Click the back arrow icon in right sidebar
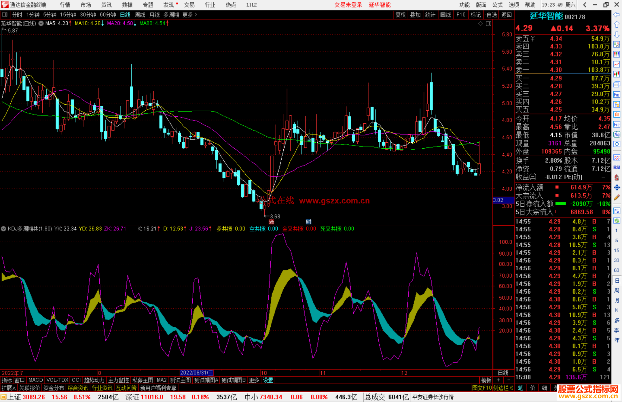Viewport: 622px width, 402px height. coord(617,15)
